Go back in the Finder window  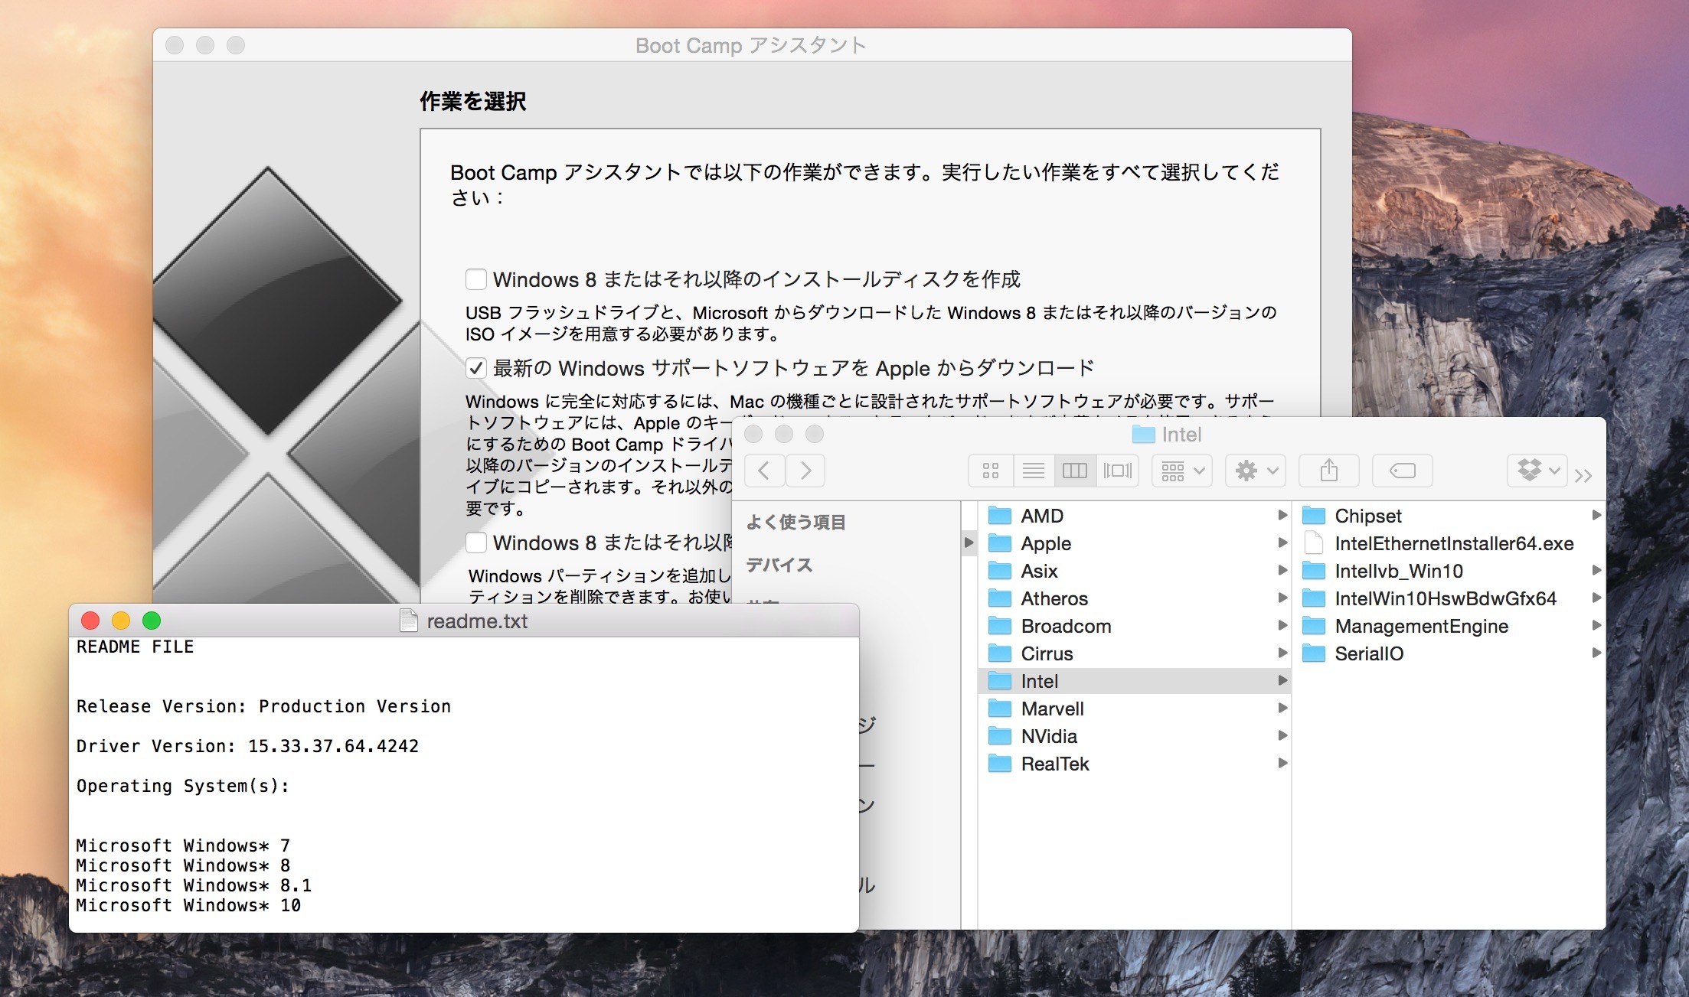coord(763,471)
